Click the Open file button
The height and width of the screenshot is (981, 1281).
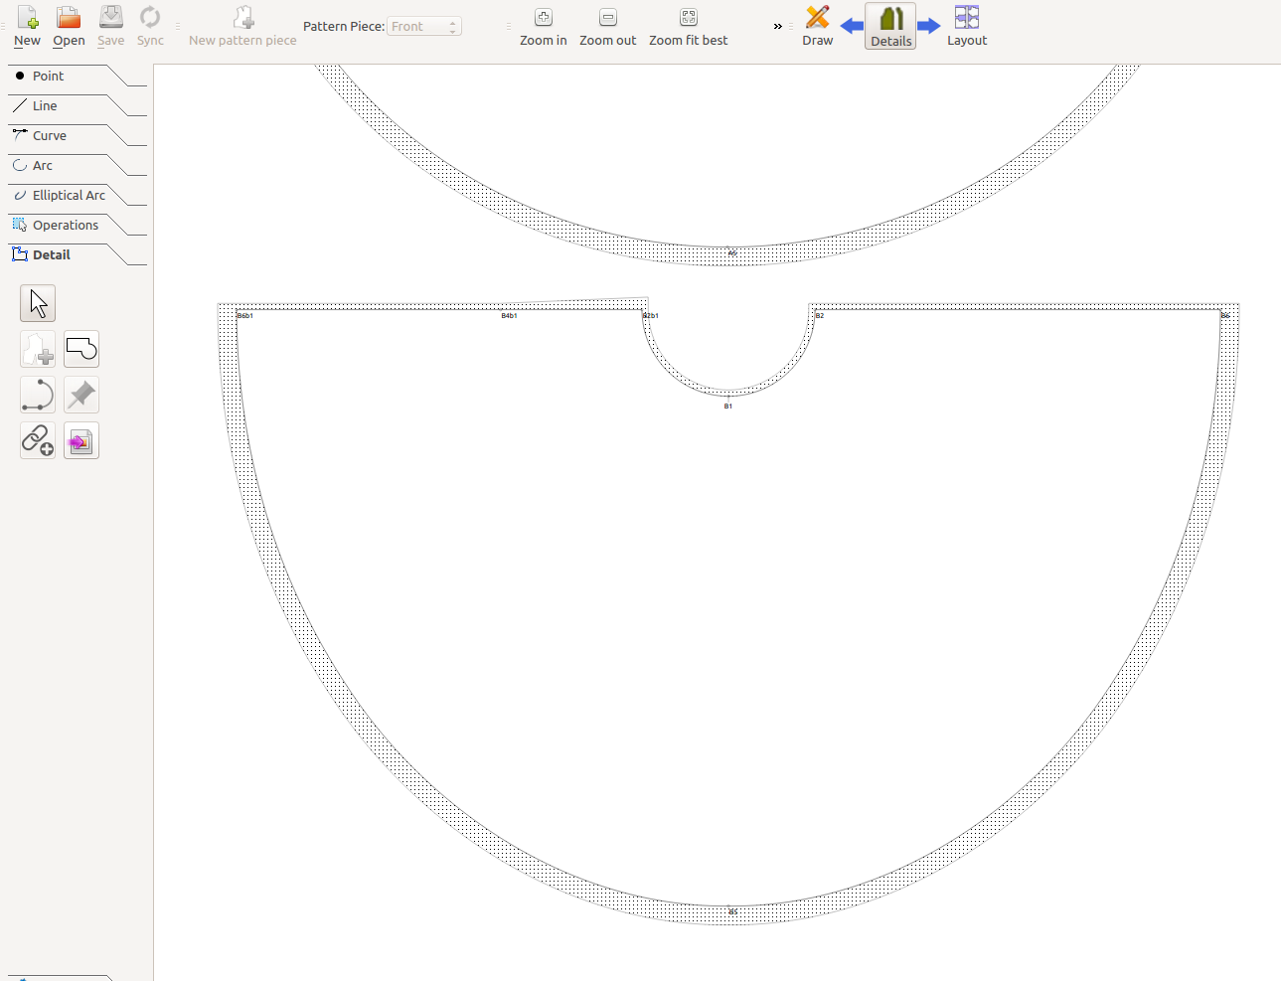click(69, 27)
